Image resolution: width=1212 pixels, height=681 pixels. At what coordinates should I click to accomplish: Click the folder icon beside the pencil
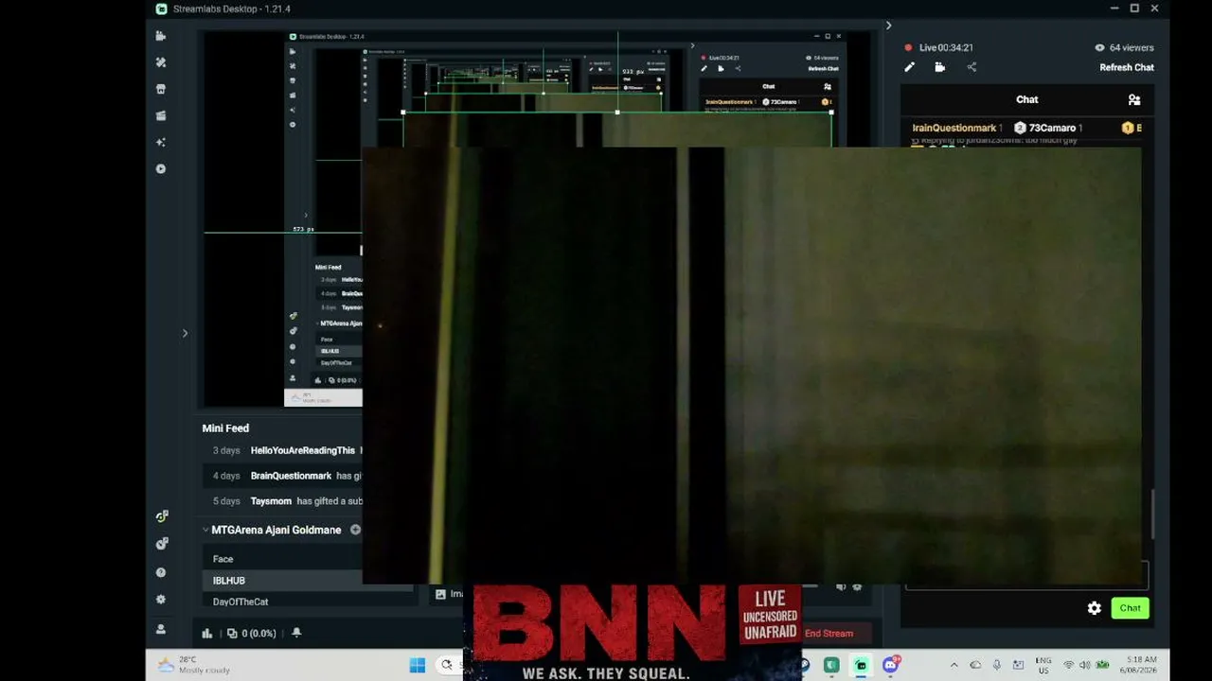[x=940, y=67]
